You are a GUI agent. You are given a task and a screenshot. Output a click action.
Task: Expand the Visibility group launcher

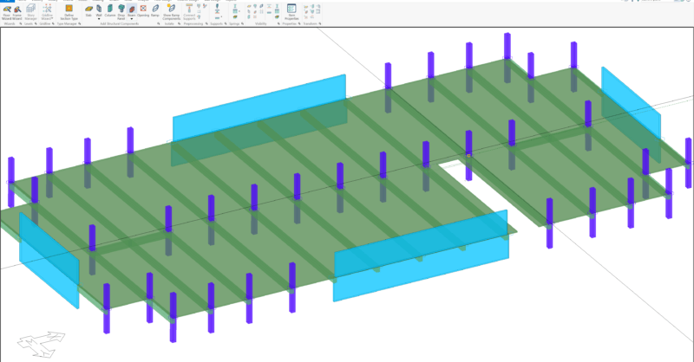click(x=277, y=24)
